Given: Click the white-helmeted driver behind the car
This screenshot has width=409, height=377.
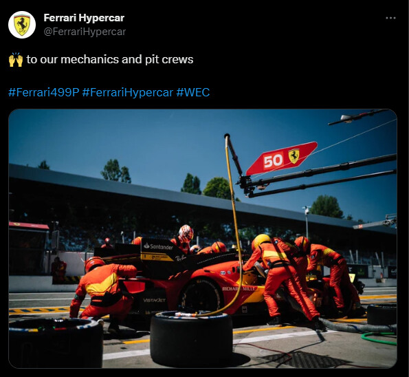Looking at the screenshot, I should (x=184, y=238).
